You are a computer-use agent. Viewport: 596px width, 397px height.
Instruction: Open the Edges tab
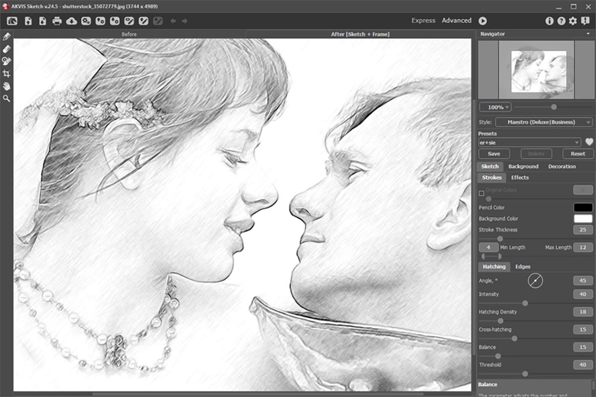point(522,267)
